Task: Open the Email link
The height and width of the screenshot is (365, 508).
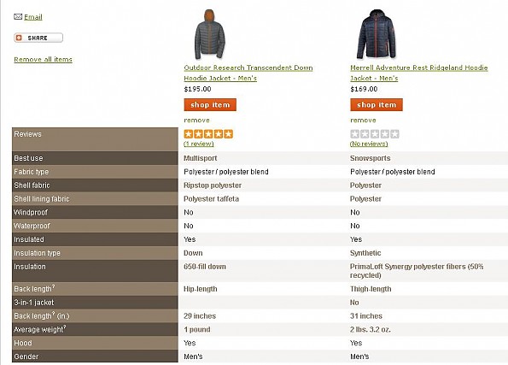Action: (x=33, y=17)
